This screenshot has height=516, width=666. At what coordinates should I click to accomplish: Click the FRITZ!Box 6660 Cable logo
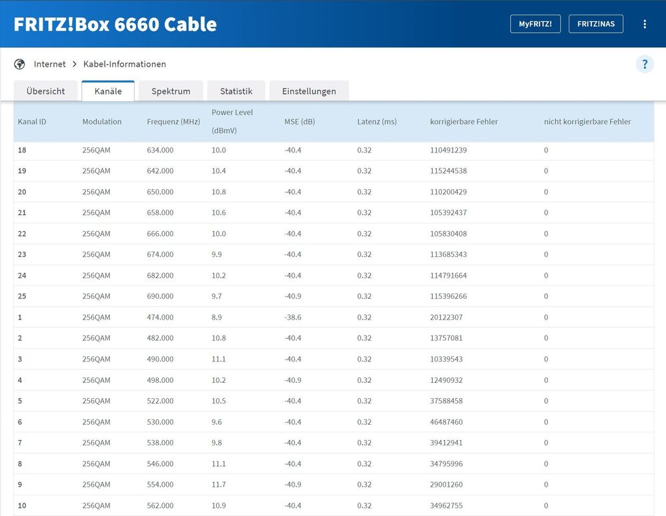(115, 24)
